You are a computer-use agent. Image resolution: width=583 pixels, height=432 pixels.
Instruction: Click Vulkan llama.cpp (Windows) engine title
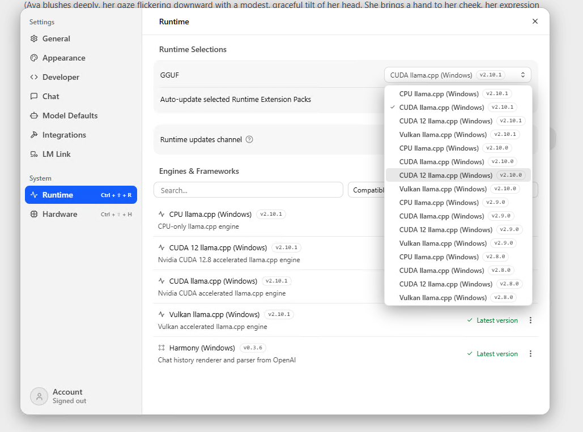[215, 315]
